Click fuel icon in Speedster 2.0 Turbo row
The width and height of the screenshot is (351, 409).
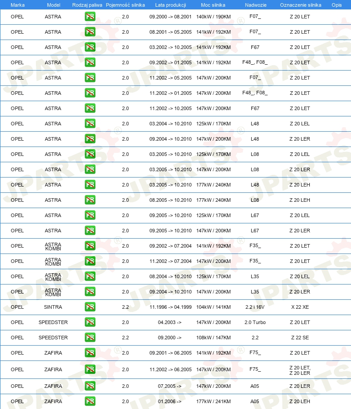point(90,322)
